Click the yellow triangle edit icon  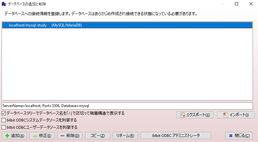pyautogui.click(x=35, y=136)
